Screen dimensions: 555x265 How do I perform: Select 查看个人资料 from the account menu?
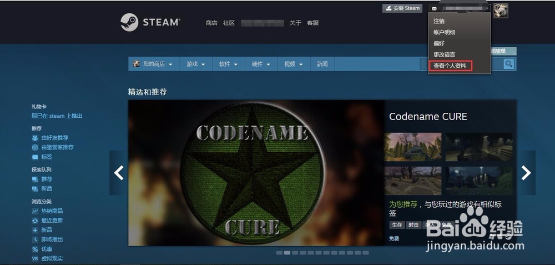tap(450, 66)
